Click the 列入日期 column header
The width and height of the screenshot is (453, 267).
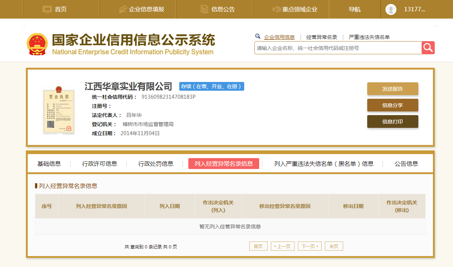170,206
